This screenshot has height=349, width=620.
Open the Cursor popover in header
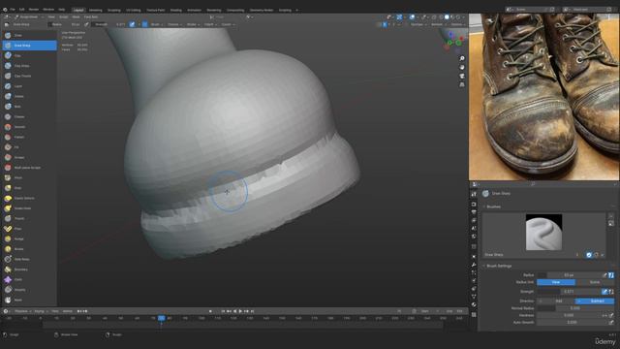(228, 24)
